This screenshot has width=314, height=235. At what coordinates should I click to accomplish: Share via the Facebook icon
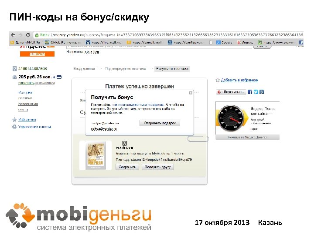coord(250,92)
